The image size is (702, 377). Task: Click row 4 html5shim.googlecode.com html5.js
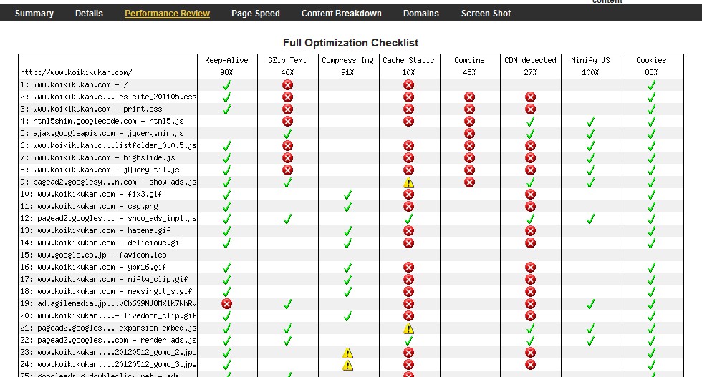pyautogui.click(x=102, y=121)
